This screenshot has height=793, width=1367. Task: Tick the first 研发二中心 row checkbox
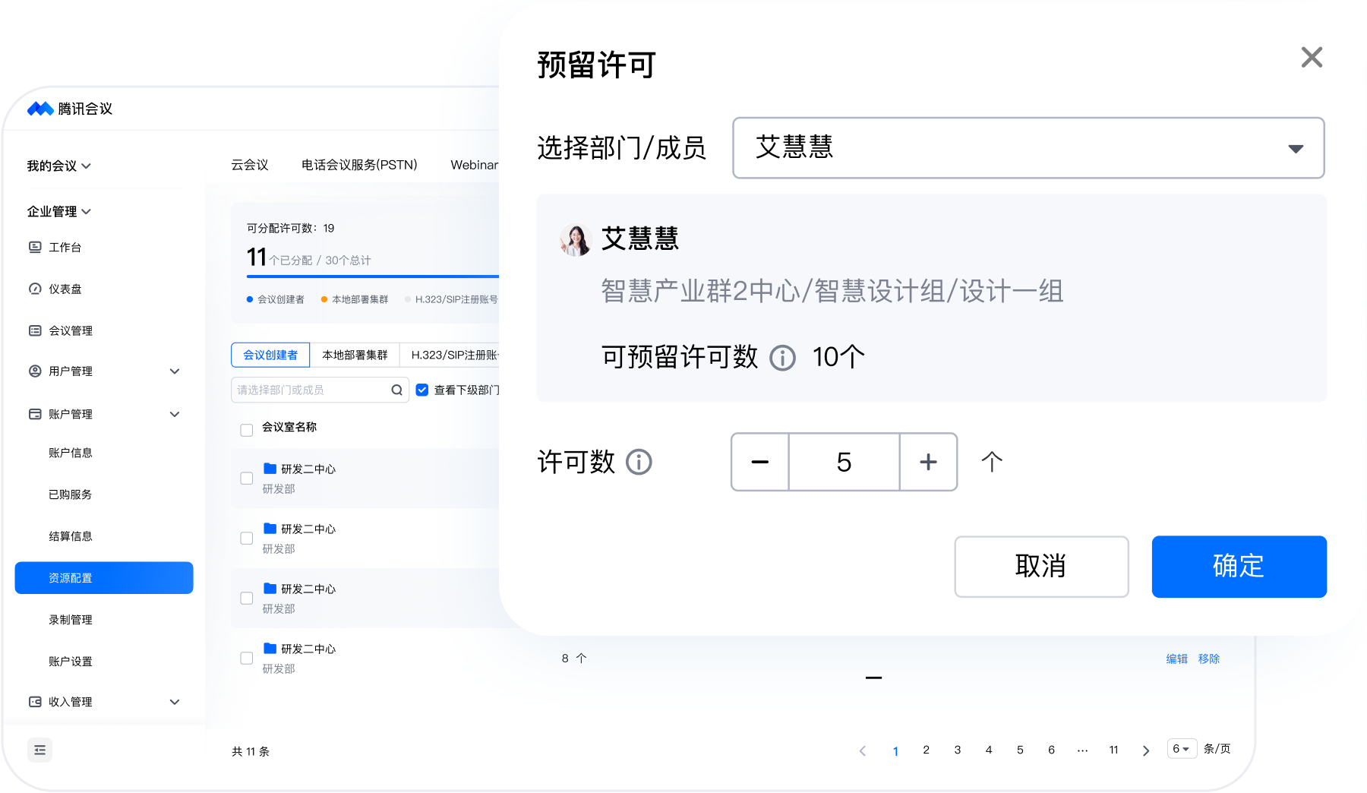coord(247,479)
